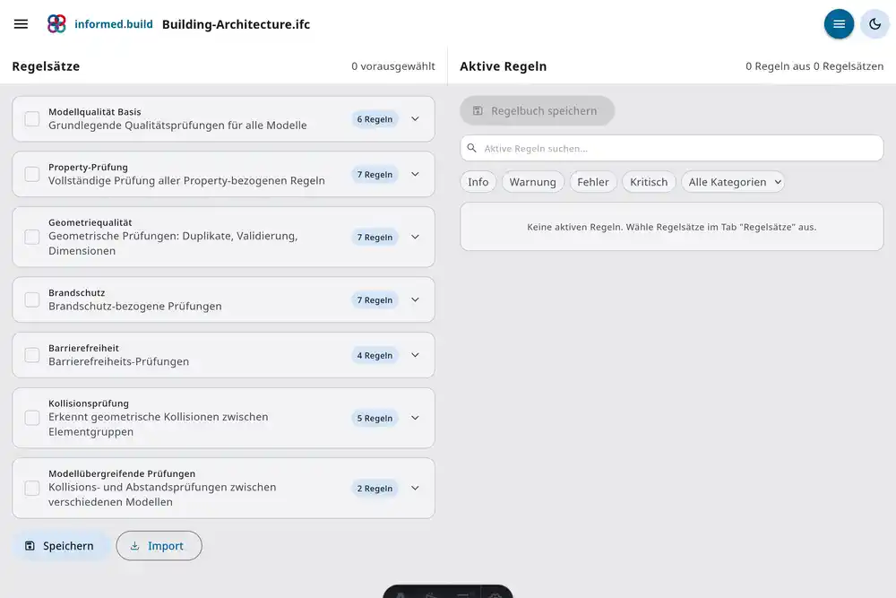The height and width of the screenshot is (598, 896).
Task: Click the Regelsätze heading
Action: point(46,66)
